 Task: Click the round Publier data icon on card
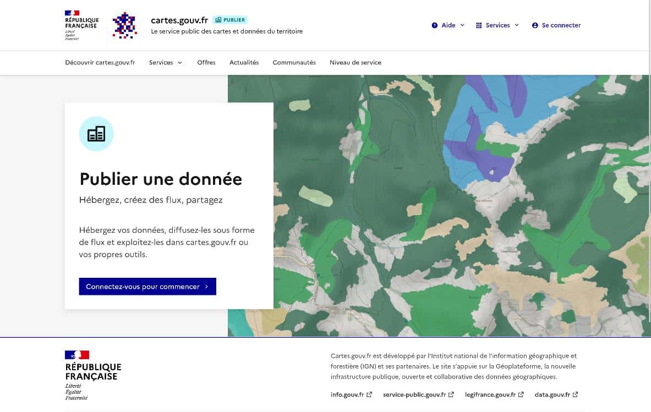point(96,134)
